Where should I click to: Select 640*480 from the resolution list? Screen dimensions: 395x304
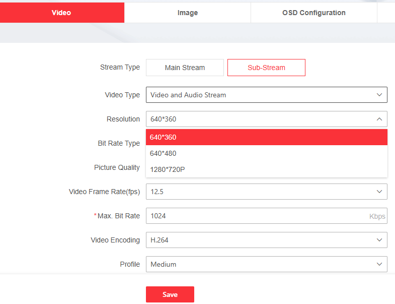click(266, 153)
